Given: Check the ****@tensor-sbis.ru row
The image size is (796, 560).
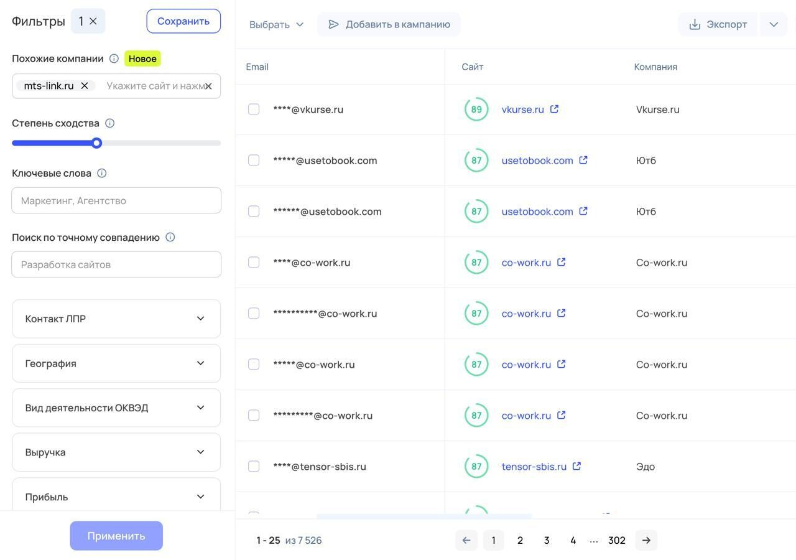Looking at the screenshot, I should (x=254, y=467).
